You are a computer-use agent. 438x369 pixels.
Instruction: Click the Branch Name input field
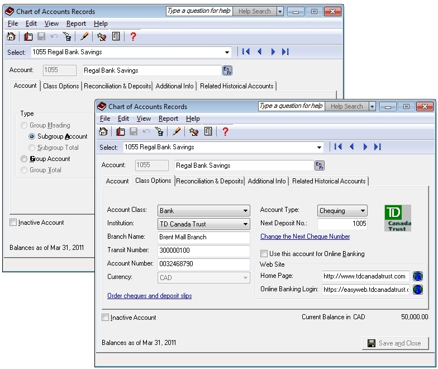(203, 237)
